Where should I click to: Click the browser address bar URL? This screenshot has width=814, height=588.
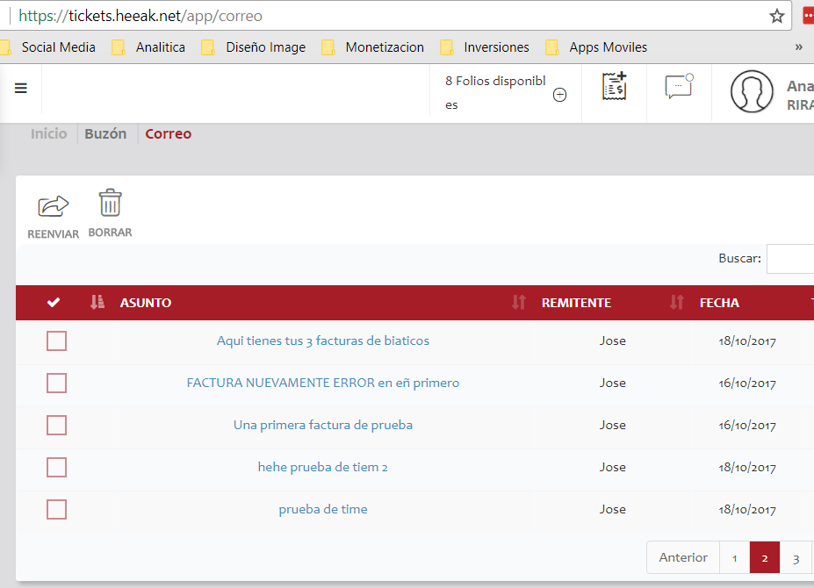pyautogui.click(x=140, y=16)
